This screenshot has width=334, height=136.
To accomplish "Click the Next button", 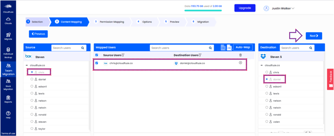I will [x=313, y=36].
